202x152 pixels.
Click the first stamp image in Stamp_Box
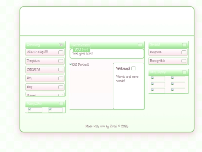(x=35, y=110)
